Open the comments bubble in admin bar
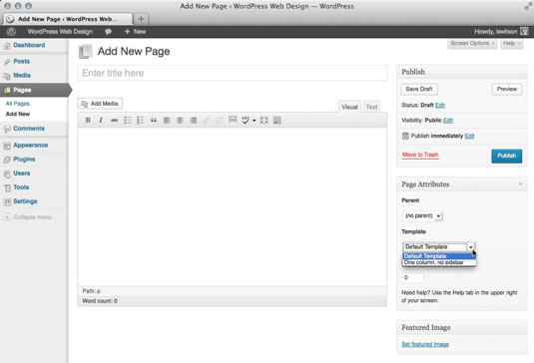This screenshot has height=363, width=534. (108, 32)
